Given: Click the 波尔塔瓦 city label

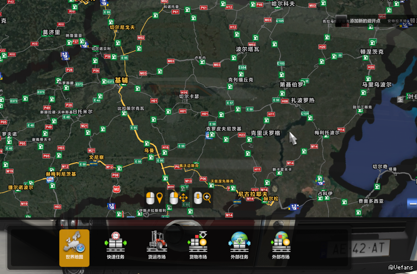Looking at the screenshot, I should coord(248,49).
